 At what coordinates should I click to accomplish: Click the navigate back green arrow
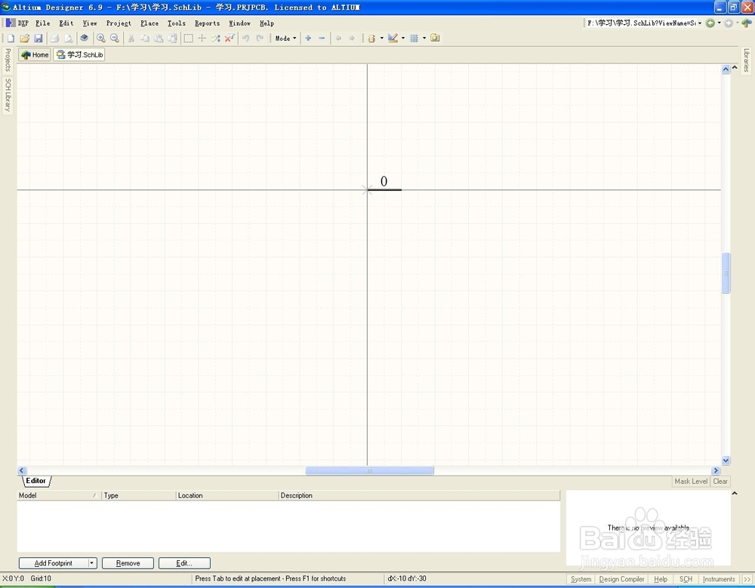coord(710,23)
